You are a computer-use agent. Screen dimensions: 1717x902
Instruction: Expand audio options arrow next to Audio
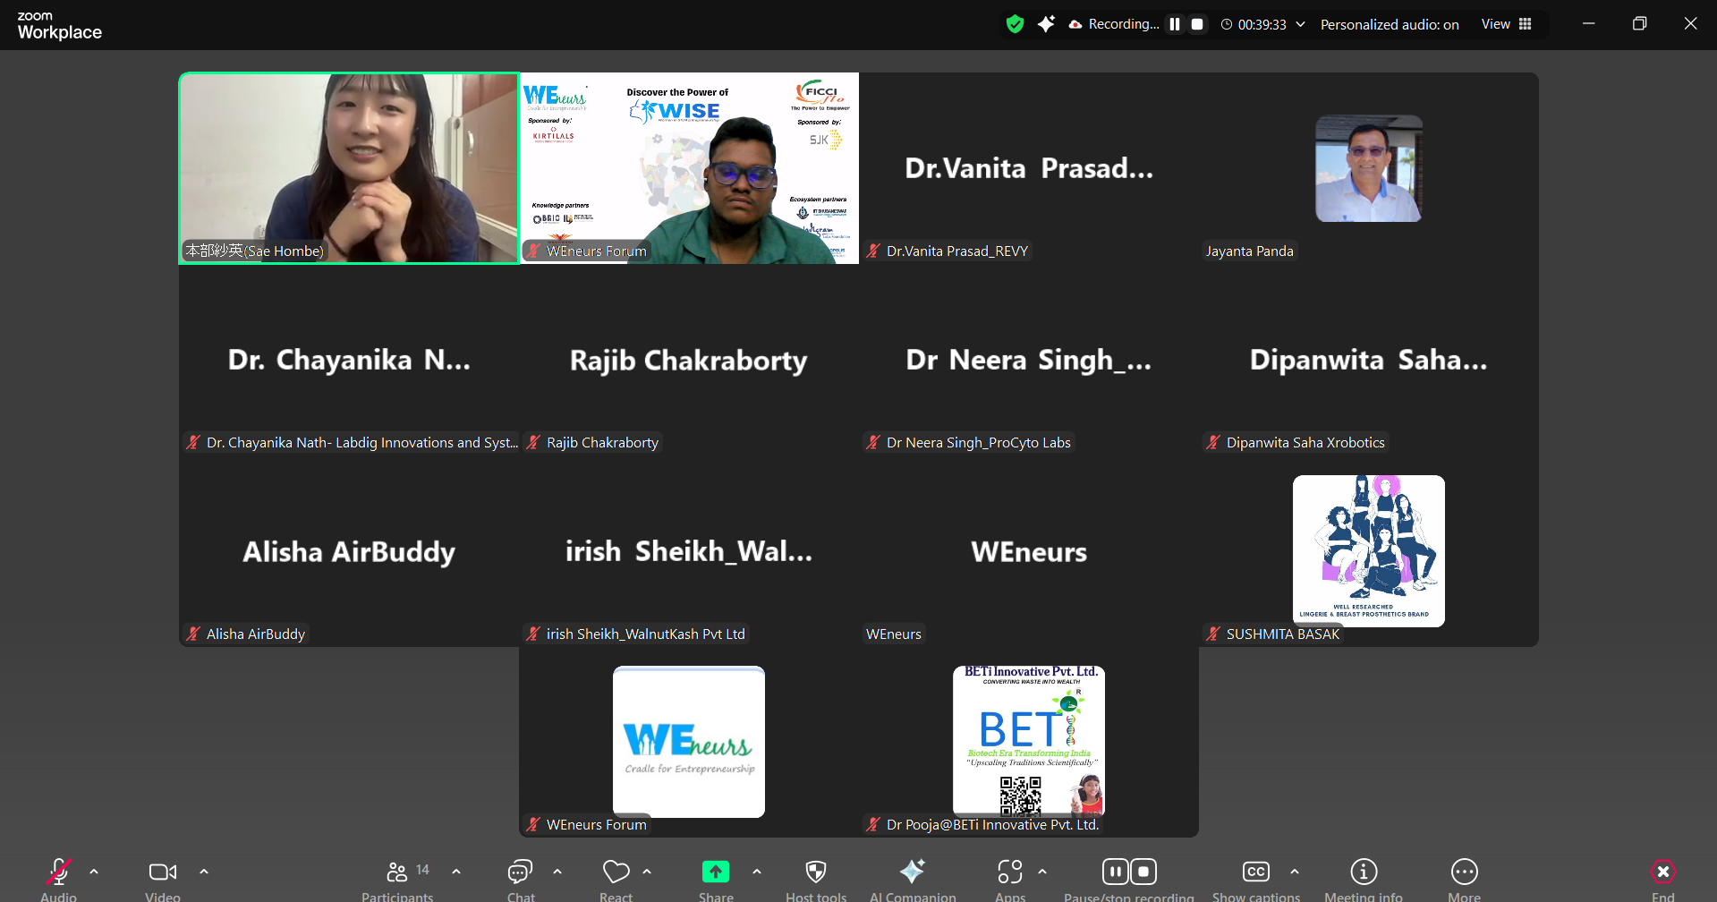[x=94, y=872]
